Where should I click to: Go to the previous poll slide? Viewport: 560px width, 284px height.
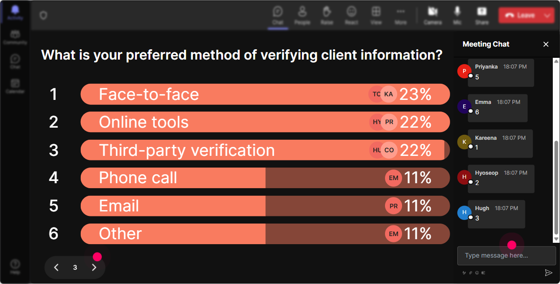tap(56, 267)
